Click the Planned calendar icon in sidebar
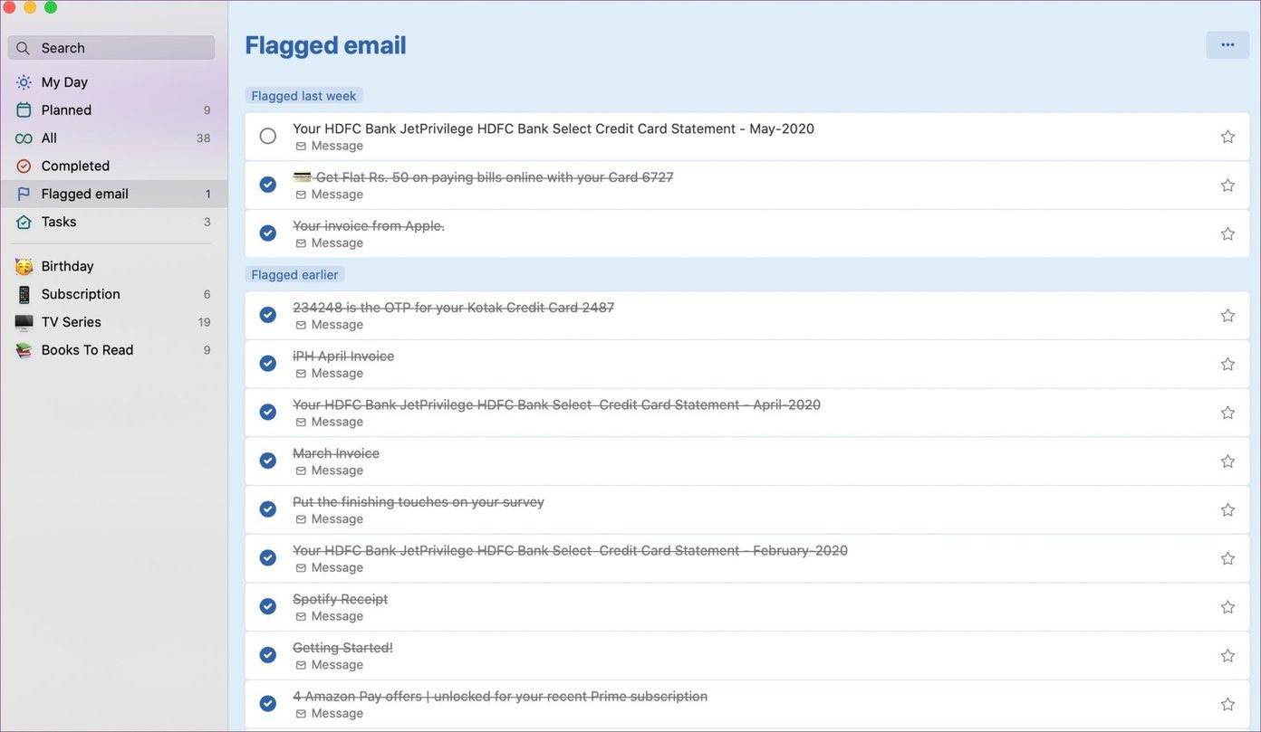Image resolution: width=1261 pixels, height=732 pixels. point(24,110)
